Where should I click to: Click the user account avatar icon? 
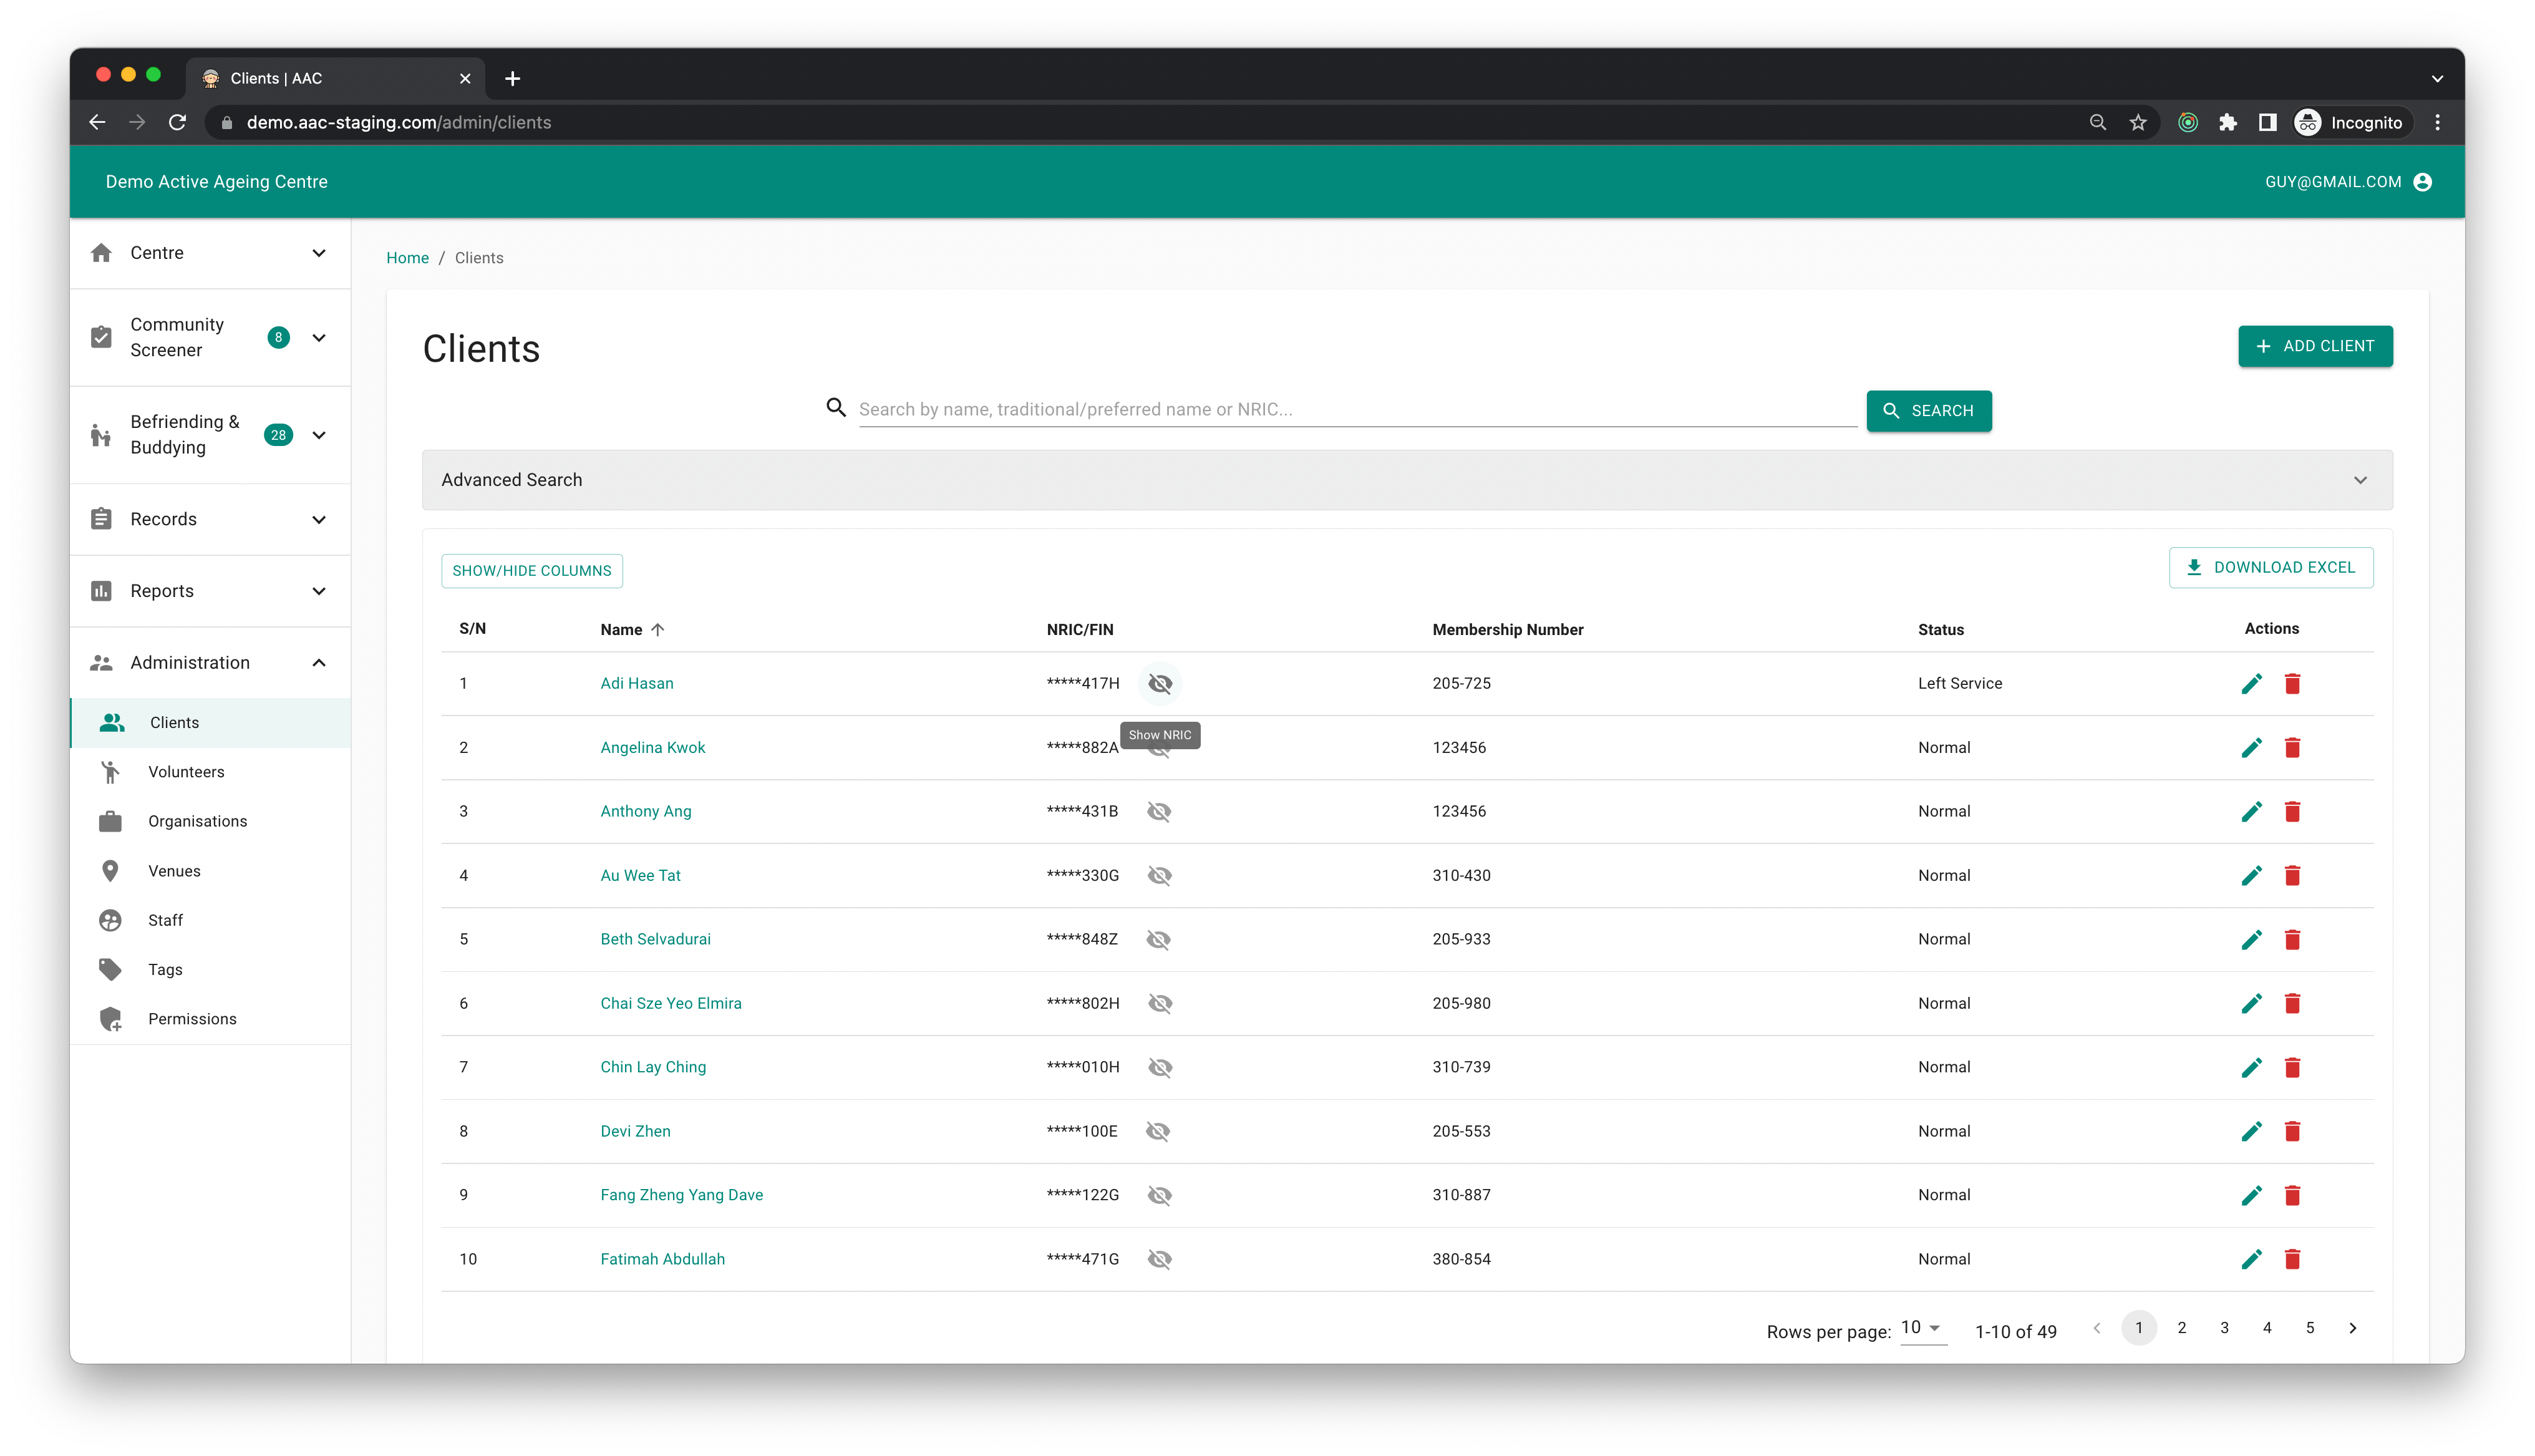point(2422,182)
